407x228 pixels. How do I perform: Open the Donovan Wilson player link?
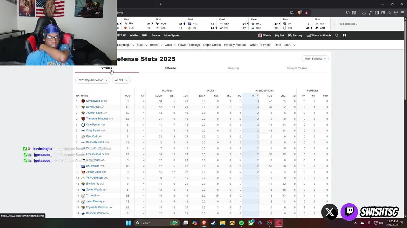[x=95, y=213]
